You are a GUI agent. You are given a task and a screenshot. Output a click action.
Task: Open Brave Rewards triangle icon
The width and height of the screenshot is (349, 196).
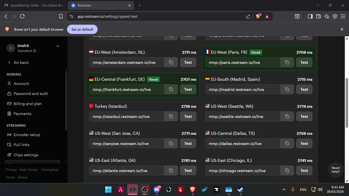pyautogui.click(x=267, y=16)
